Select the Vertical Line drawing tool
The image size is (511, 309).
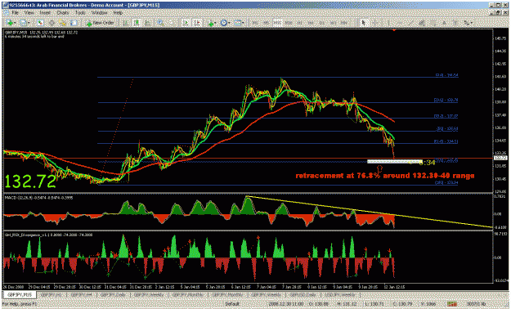click(x=388, y=23)
